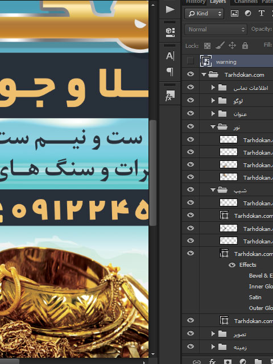Screen dimensions: 273x364
Task: Hide the عنوان group
Action: point(191,113)
